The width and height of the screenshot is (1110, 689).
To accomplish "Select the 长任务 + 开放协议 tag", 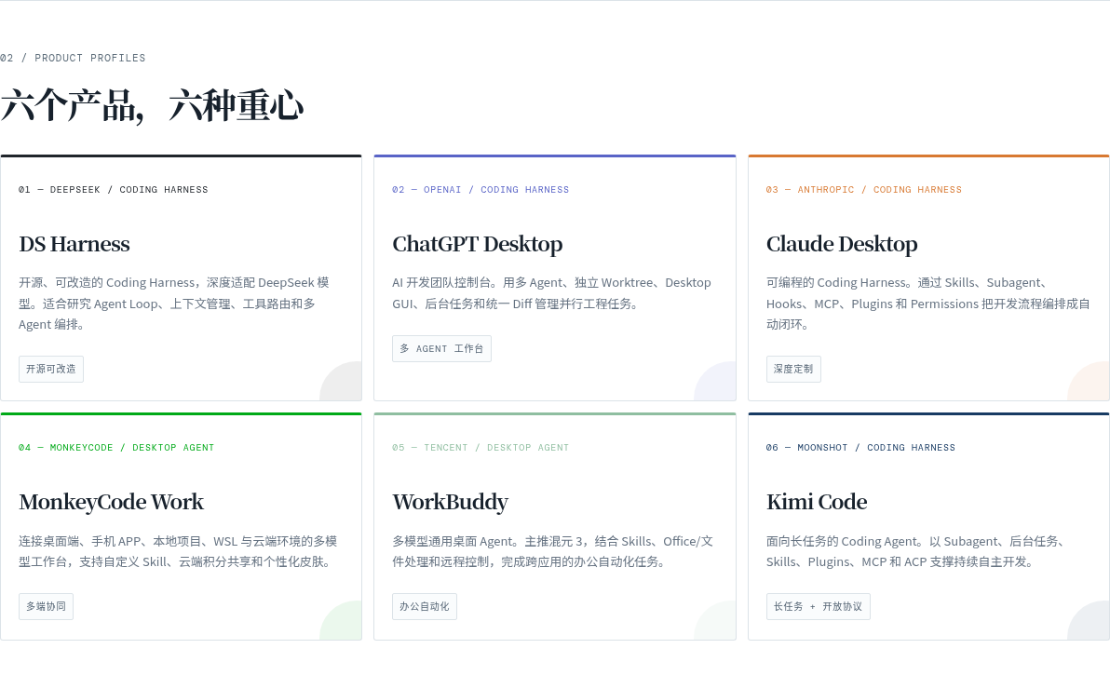I will [x=819, y=606].
